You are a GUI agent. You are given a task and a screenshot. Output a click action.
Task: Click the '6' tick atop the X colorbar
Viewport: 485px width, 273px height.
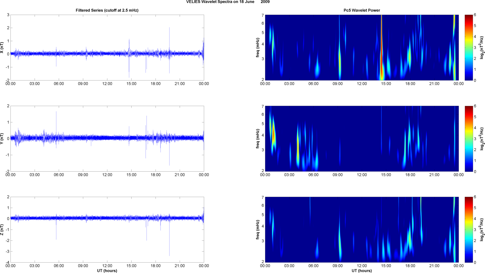coord(475,15)
